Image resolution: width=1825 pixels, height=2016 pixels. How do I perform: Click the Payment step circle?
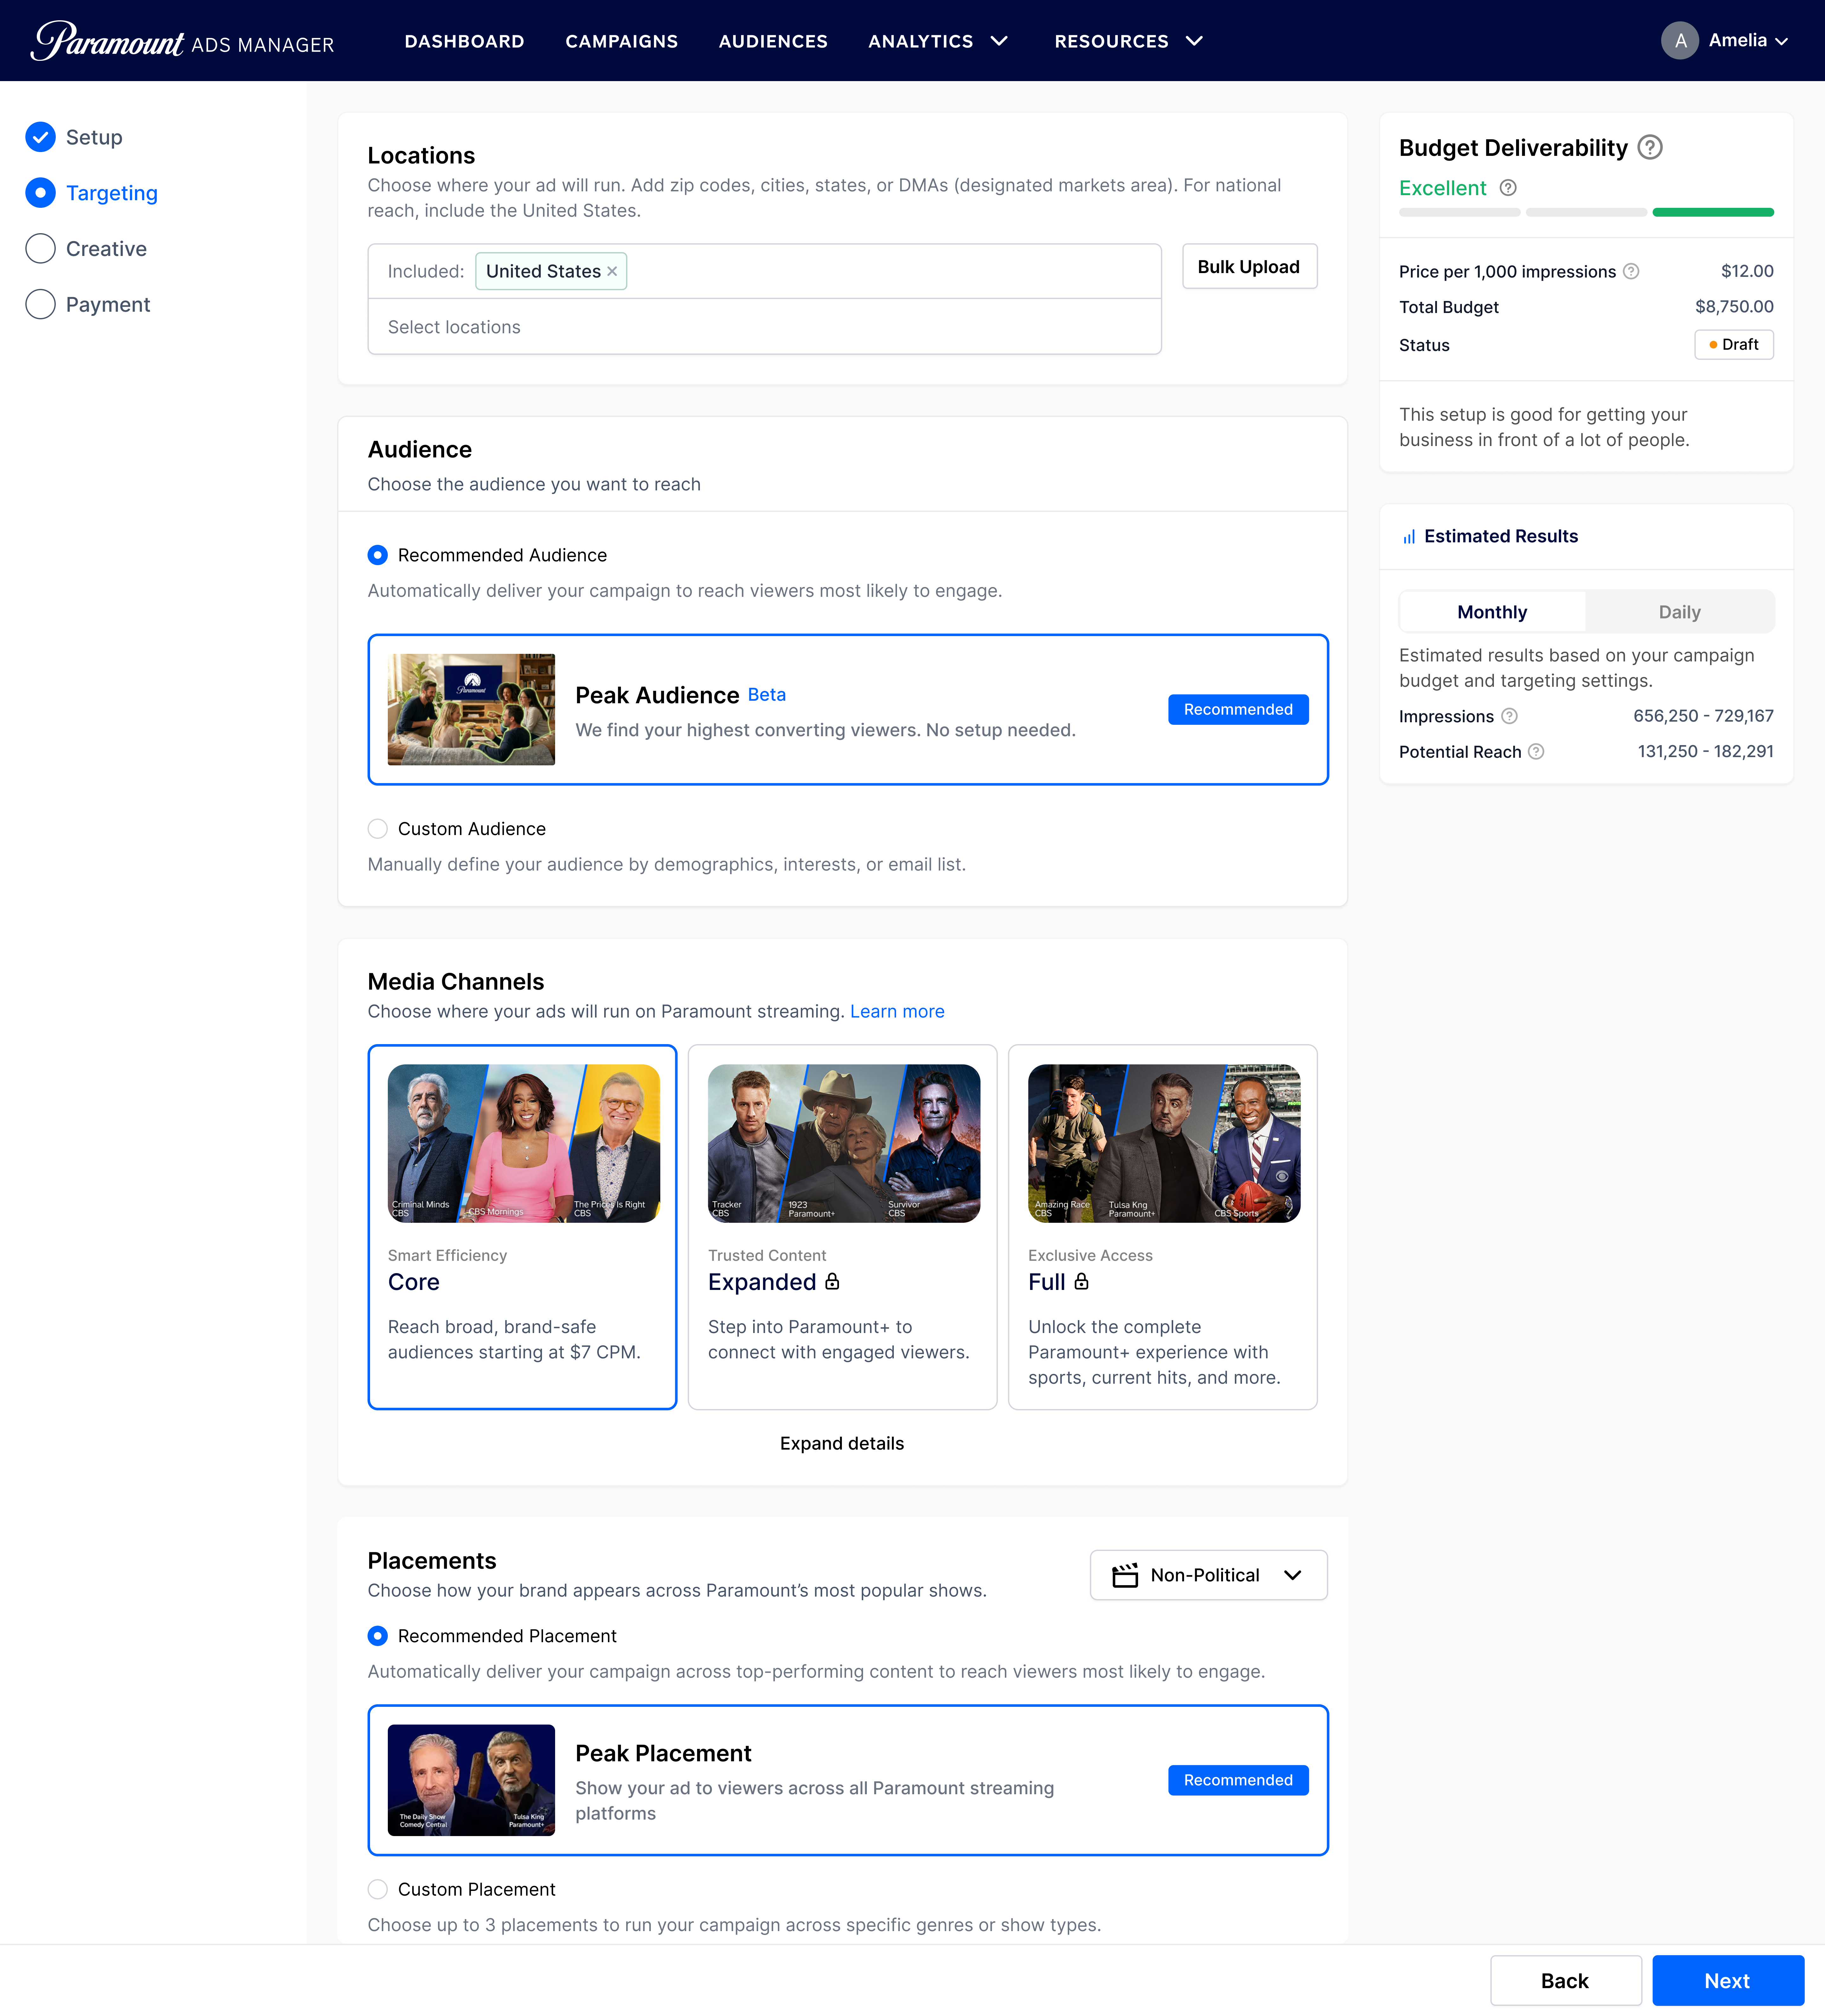pyautogui.click(x=40, y=304)
